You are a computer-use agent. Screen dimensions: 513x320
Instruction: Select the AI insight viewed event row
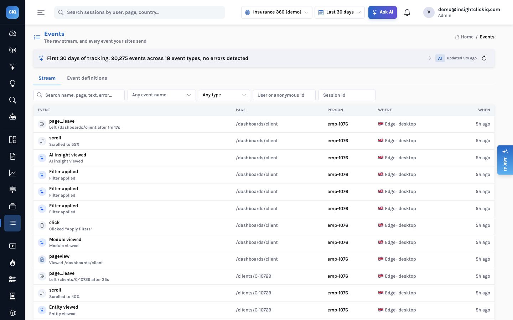point(264,158)
